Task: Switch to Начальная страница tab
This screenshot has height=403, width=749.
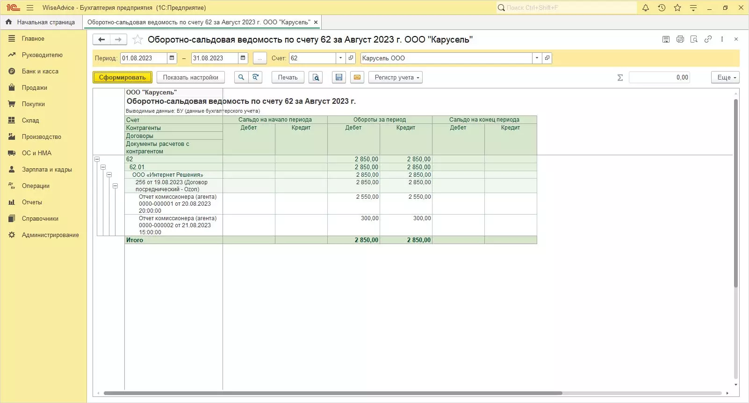Action: [x=41, y=22]
